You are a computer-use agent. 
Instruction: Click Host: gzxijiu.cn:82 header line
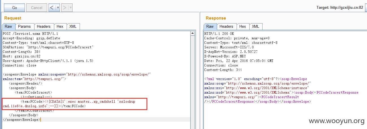(x=21, y=56)
